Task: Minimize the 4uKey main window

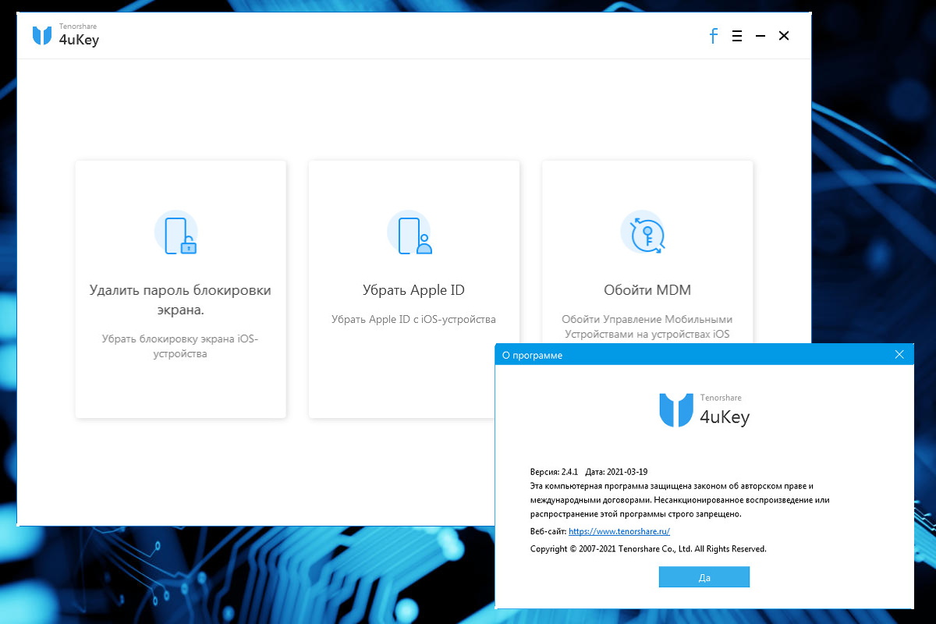Action: tap(760, 36)
